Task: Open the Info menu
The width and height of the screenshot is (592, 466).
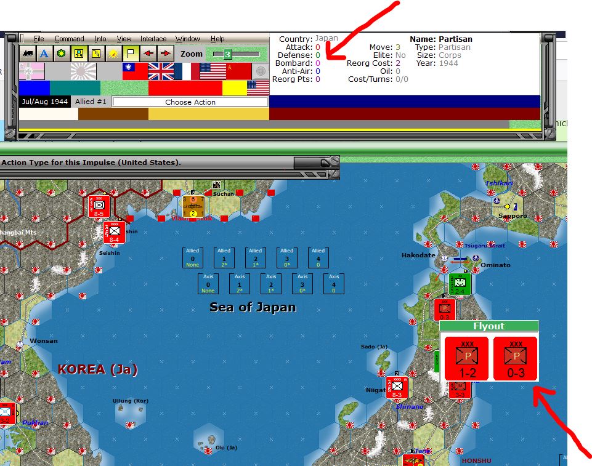Action: click(100, 39)
